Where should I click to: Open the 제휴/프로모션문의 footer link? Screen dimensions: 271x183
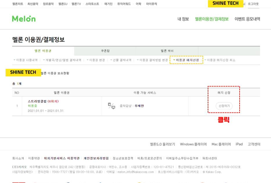150,158
